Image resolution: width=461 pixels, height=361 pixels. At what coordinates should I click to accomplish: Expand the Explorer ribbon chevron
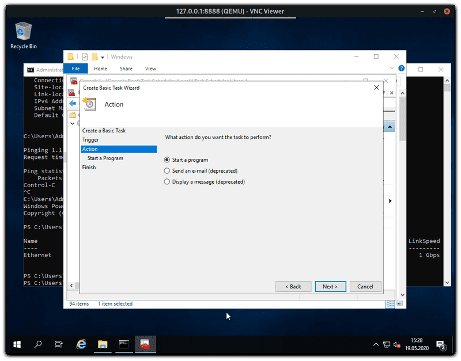pyautogui.click(x=392, y=68)
